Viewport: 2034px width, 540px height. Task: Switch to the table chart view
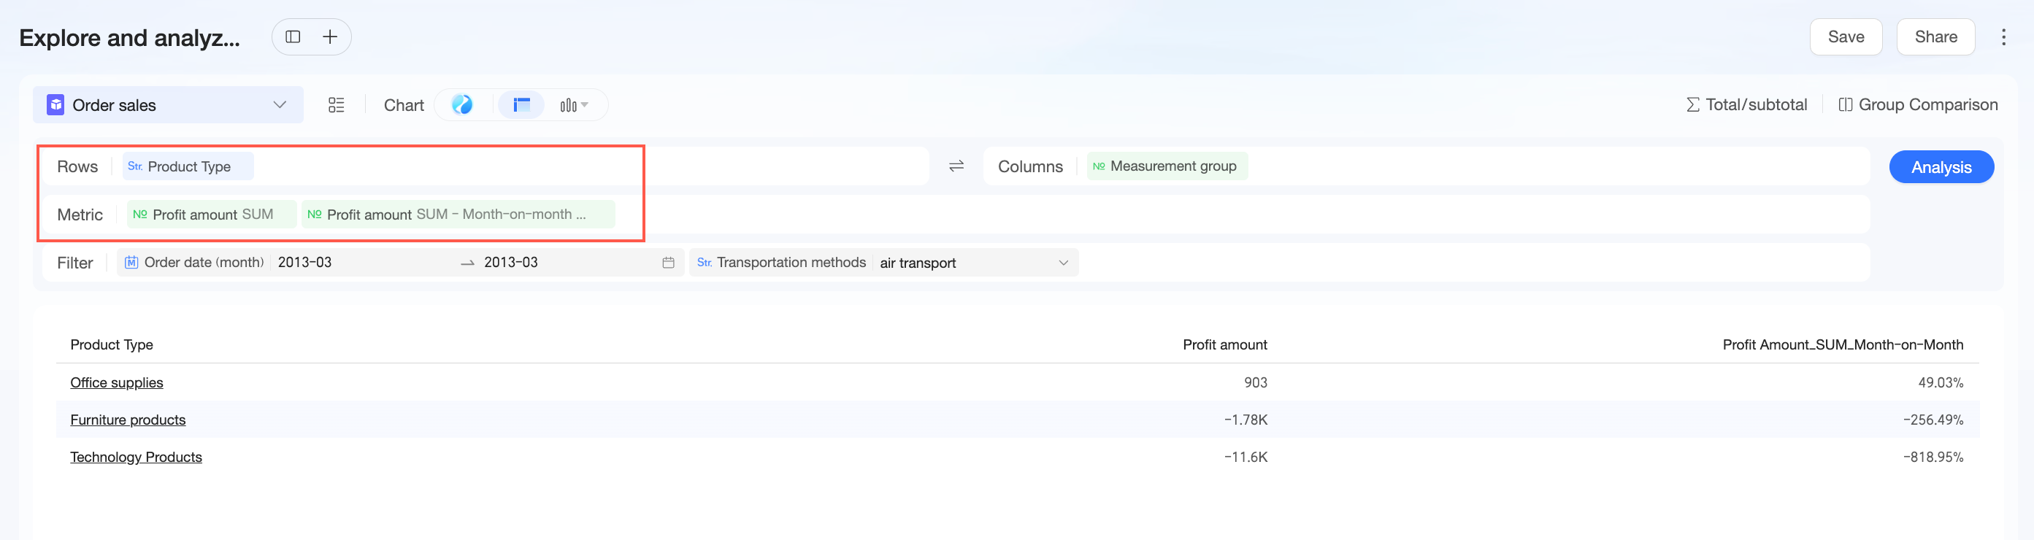point(521,104)
